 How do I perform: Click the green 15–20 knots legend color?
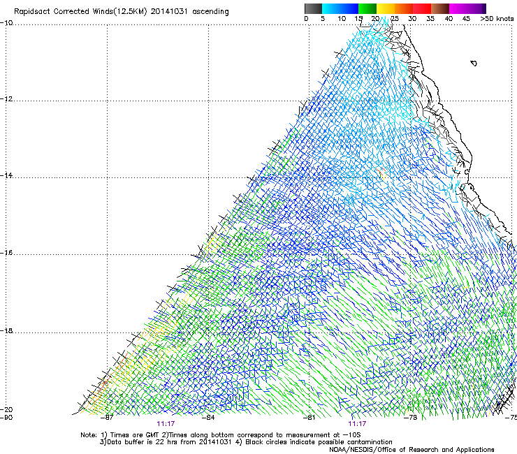367,8
